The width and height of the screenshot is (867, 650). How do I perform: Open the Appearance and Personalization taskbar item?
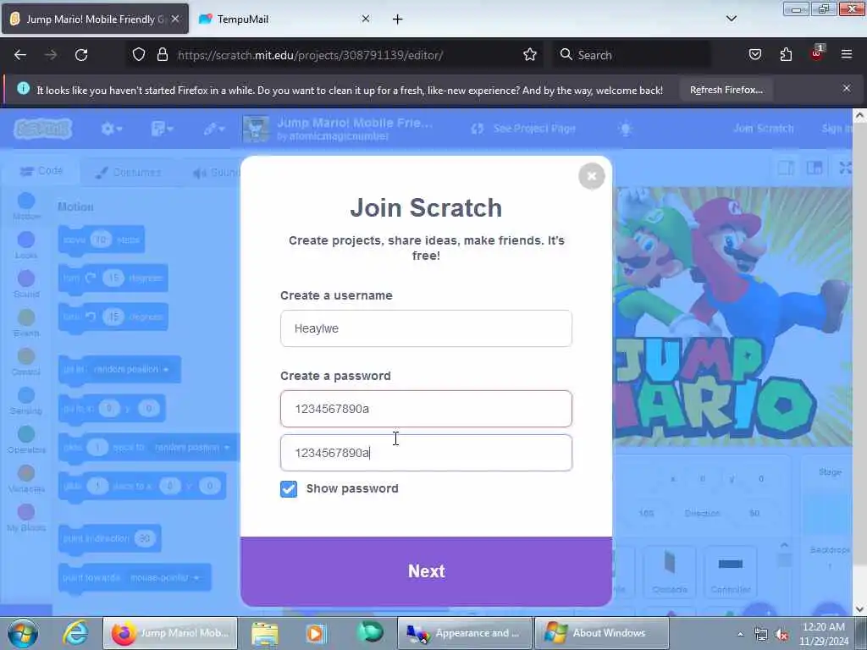pos(465,633)
